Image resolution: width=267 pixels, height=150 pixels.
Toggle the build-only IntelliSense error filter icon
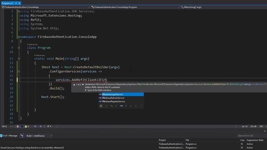[x=22, y=136]
